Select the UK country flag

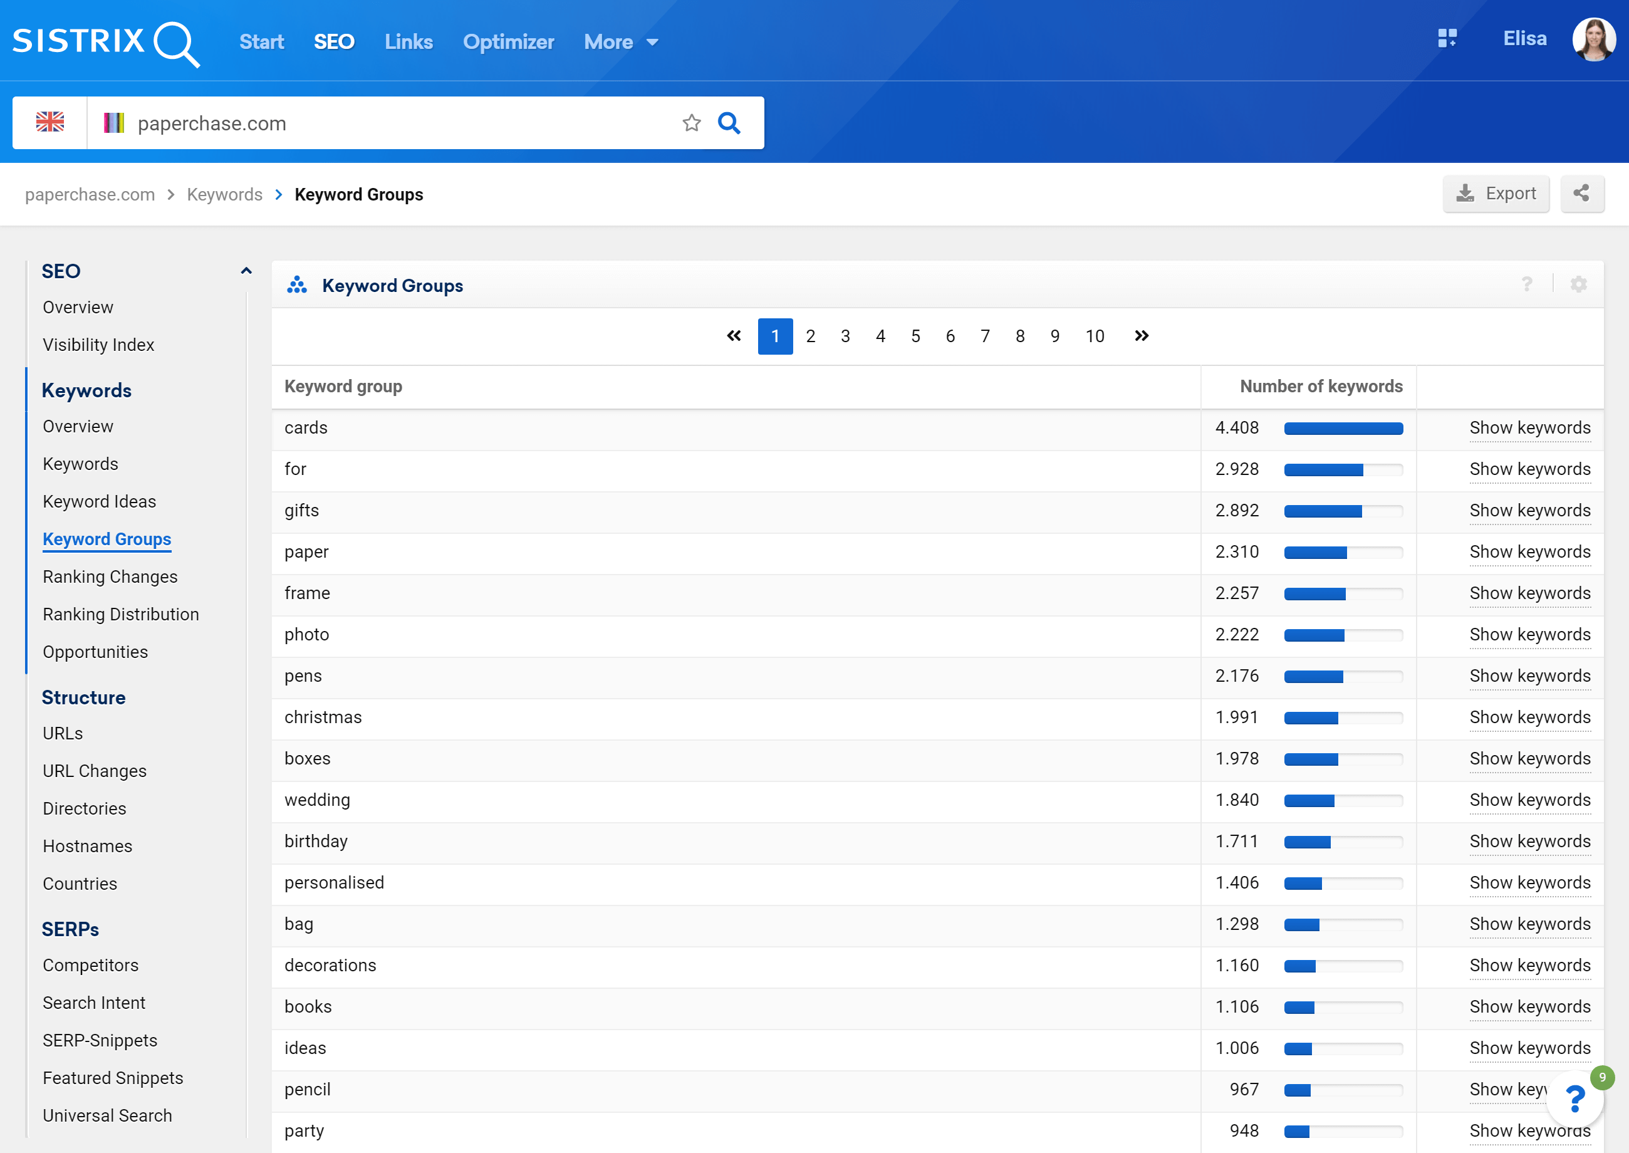[49, 123]
